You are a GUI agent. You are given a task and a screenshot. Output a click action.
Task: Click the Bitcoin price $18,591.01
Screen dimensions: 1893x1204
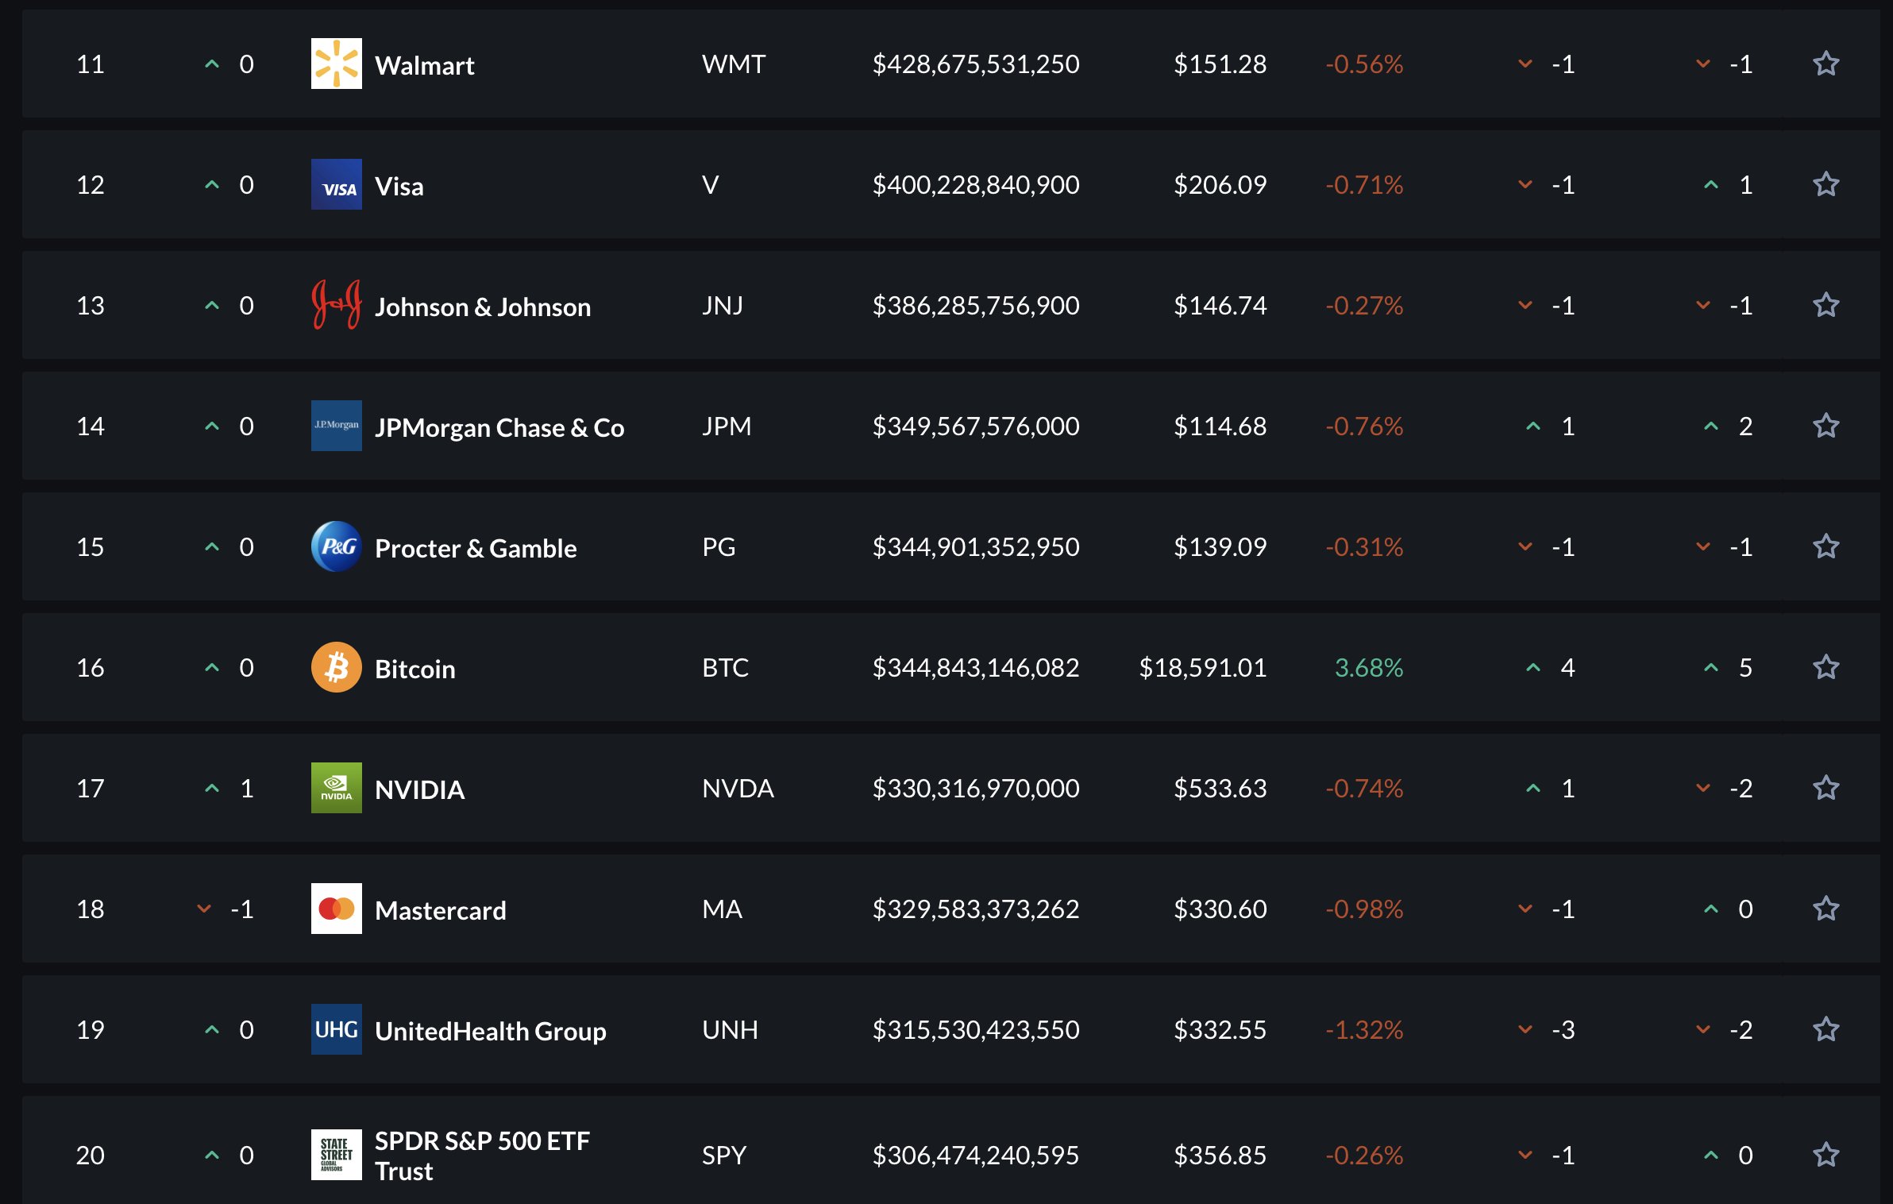pyautogui.click(x=1203, y=667)
